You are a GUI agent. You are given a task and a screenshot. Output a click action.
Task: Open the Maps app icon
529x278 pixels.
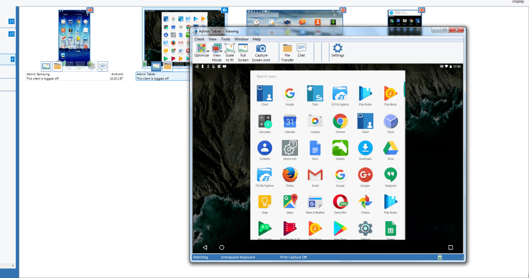290,202
